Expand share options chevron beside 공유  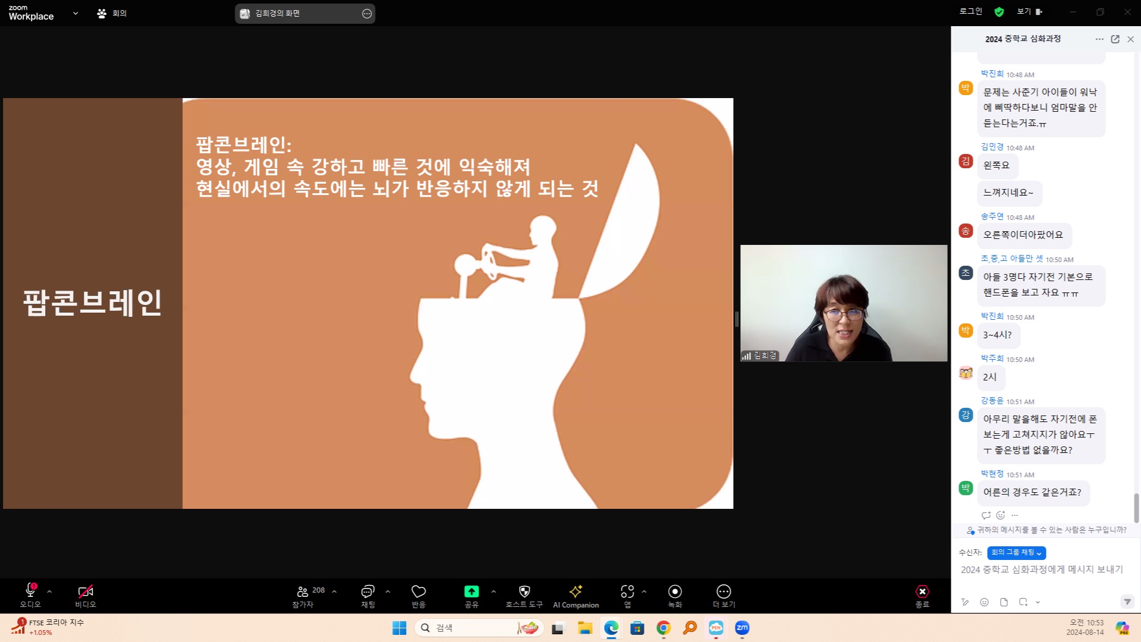(494, 591)
